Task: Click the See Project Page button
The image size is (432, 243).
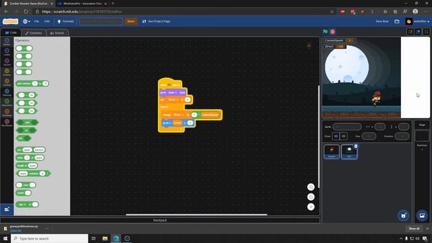Action: click(157, 21)
